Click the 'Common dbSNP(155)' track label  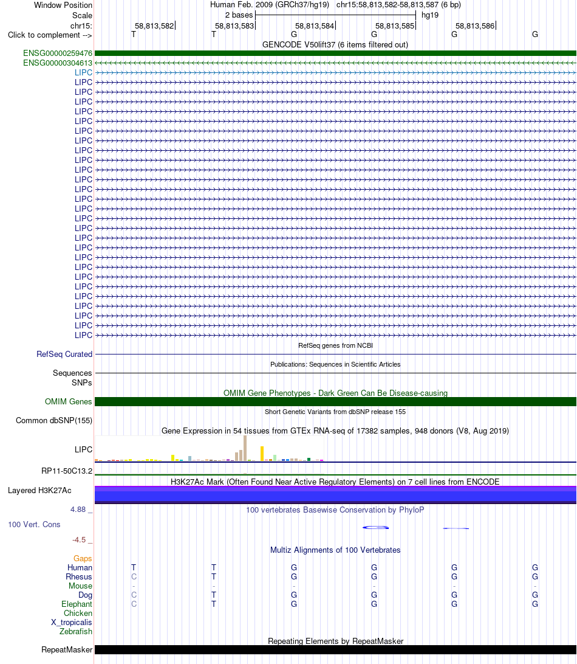coord(54,421)
